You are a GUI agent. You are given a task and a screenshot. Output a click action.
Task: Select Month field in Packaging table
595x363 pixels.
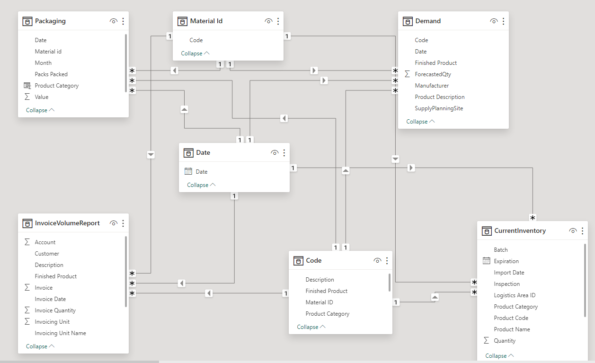pyautogui.click(x=43, y=63)
